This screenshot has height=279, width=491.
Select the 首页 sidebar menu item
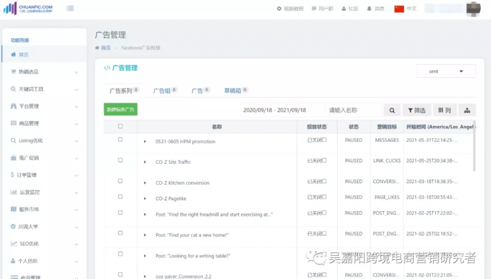[x=44, y=55]
